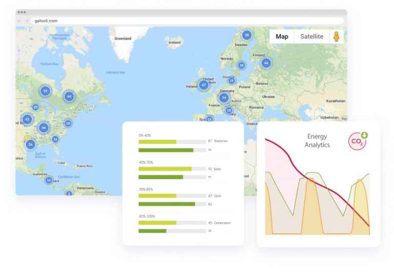Click the "70%-85%" range label
Image resolution: width=394 pixels, height=274 pixels.
pos(146,189)
